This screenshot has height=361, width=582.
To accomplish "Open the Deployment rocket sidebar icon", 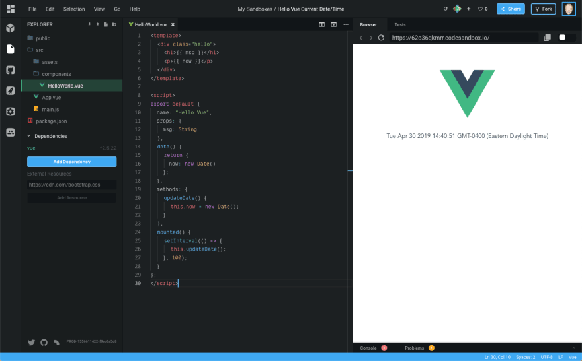I will point(11,90).
